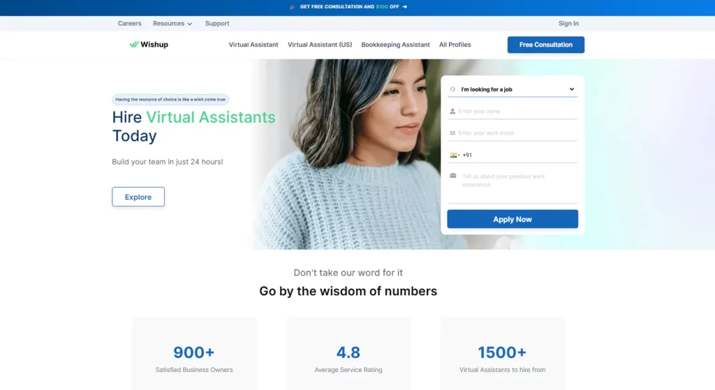This screenshot has height=390, width=715.
Task: Click the India flag country selector
Action: (x=455, y=155)
